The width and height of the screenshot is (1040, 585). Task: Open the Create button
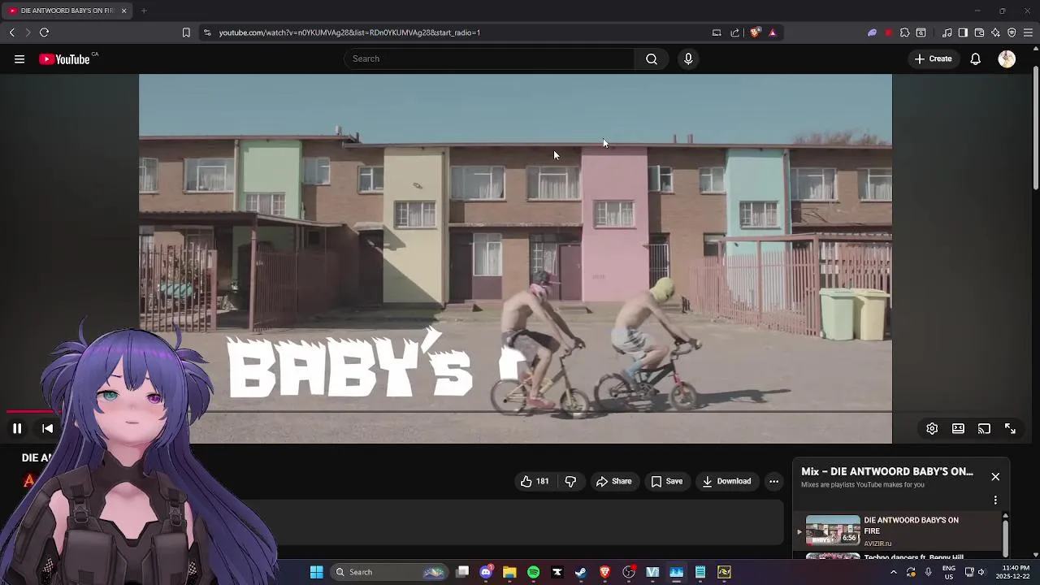933,58
